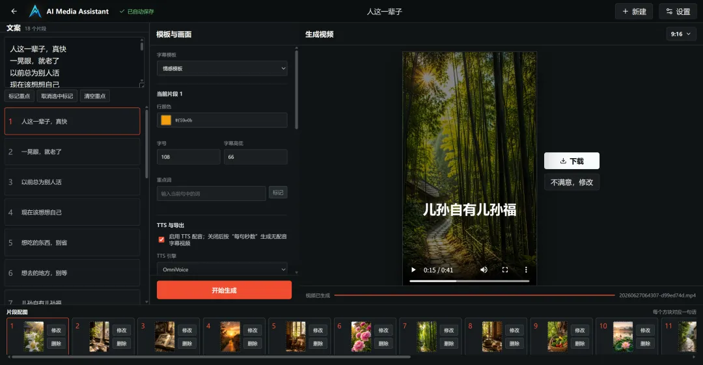This screenshot has width=703, height=365.
Task: Click thumbnail 3 showing an open book
Action: (165, 336)
